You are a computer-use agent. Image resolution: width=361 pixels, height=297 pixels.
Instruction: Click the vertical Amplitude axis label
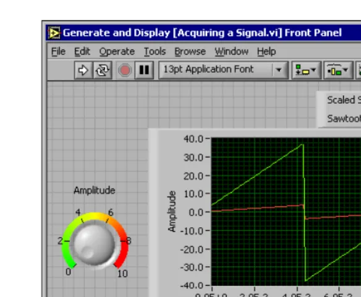(x=172, y=211)
